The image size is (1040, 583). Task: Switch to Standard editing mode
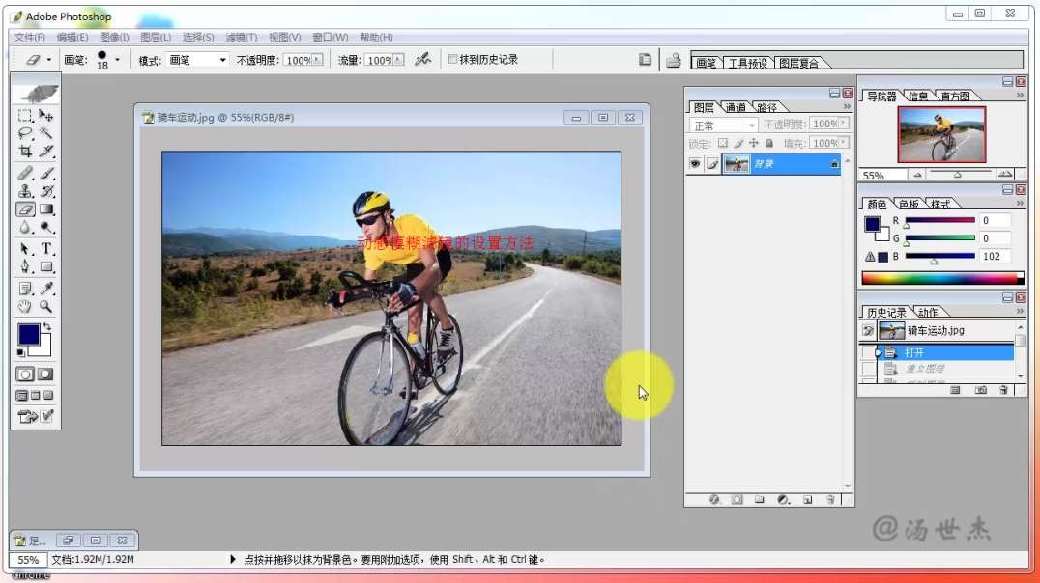click(25, 375)
